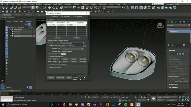
Task: Click the ViewCube in the viewport
Action: (160, 25)
